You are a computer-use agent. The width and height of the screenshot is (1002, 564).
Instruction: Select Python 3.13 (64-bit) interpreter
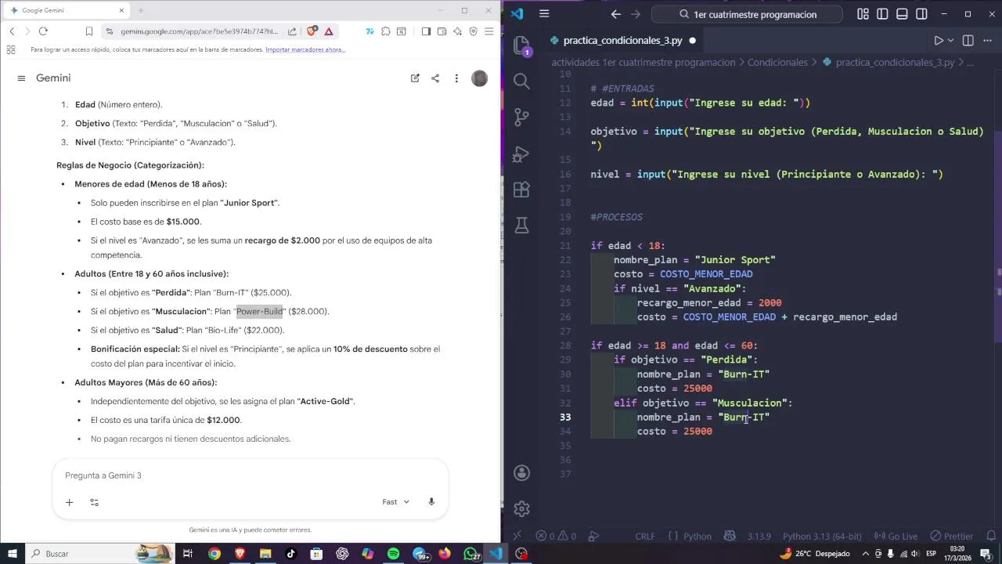823,536
